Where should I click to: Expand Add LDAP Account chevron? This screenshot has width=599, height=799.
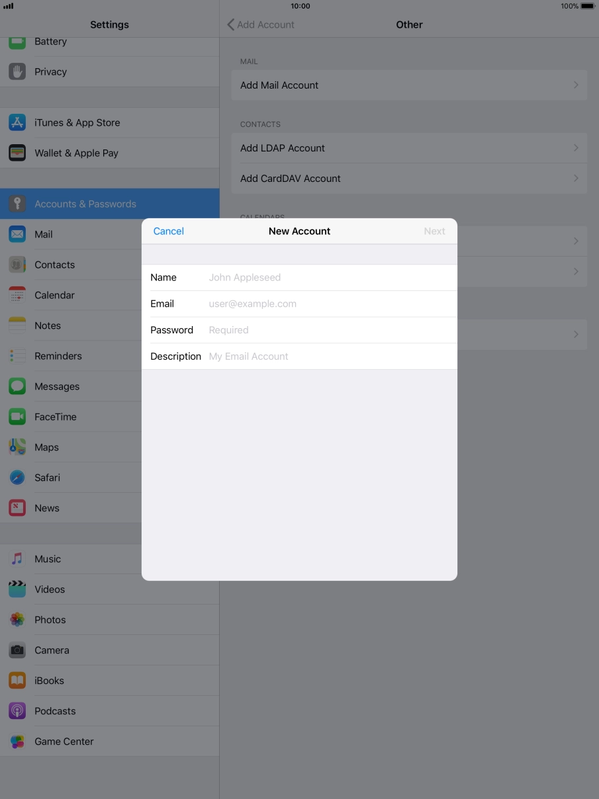(576, 148)
